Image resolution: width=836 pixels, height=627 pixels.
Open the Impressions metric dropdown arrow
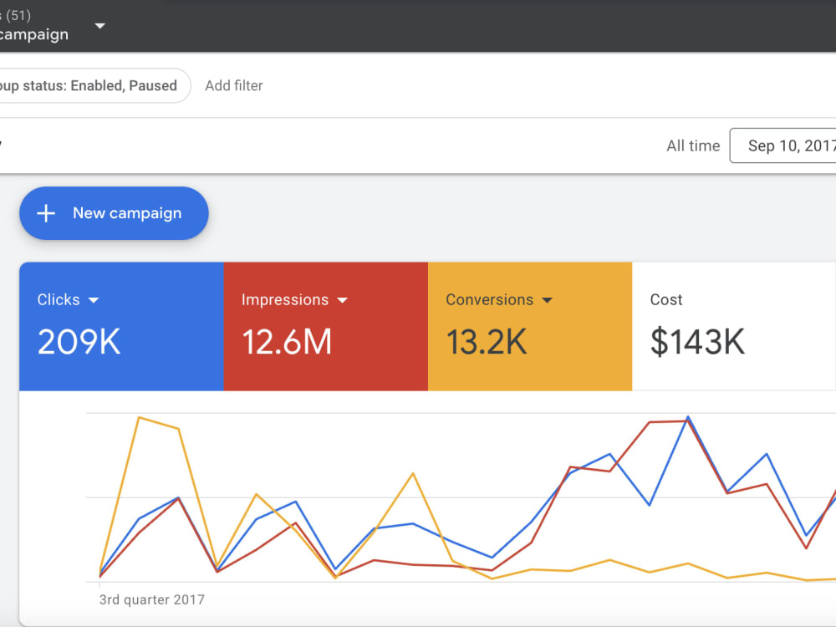(342, 300)
